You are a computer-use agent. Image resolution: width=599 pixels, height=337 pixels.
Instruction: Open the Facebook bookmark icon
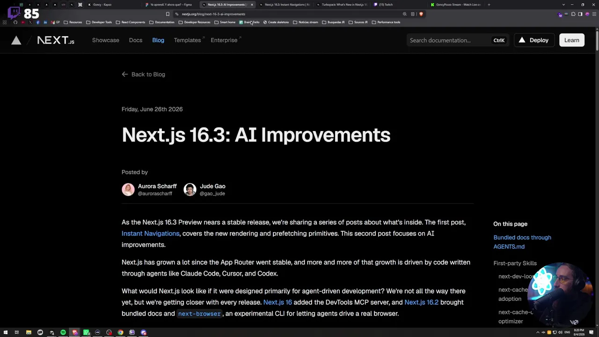tap(38, 22)
